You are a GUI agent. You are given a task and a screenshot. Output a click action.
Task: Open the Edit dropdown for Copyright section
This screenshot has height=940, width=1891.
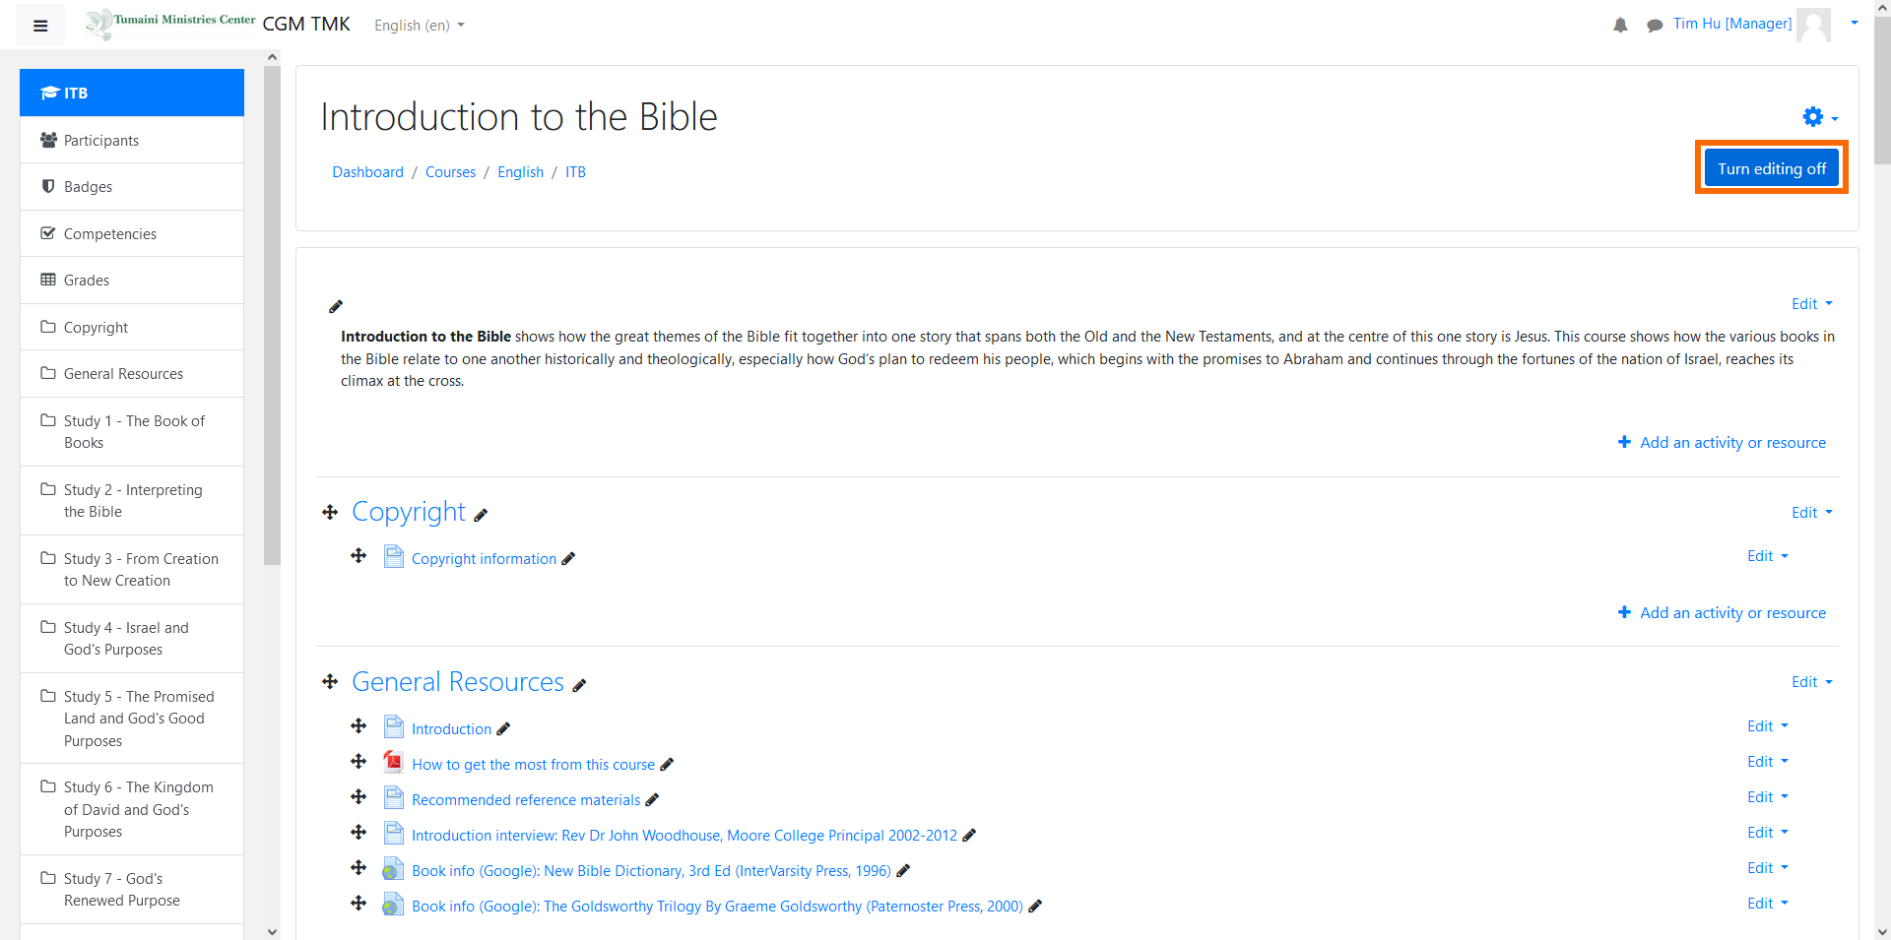click(1812, 513)
